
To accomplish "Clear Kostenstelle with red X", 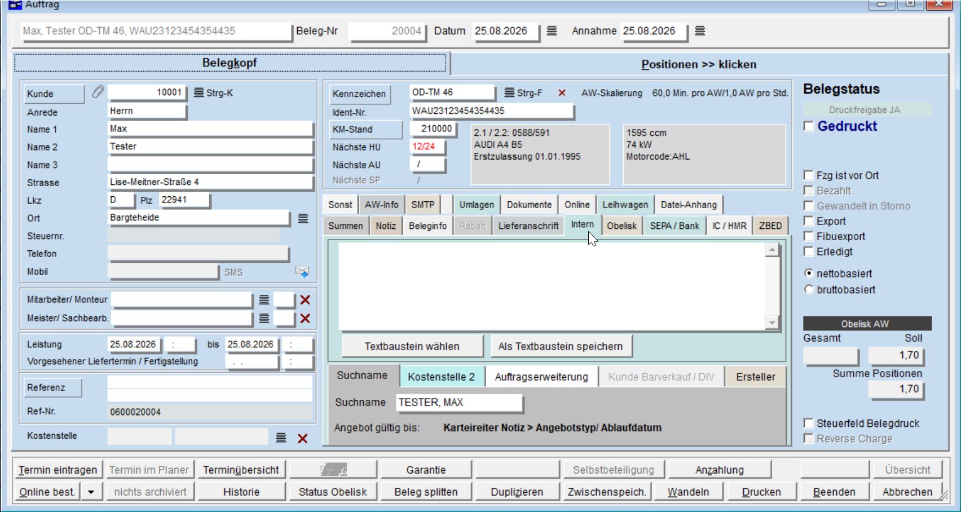I will tap(302, 438).
